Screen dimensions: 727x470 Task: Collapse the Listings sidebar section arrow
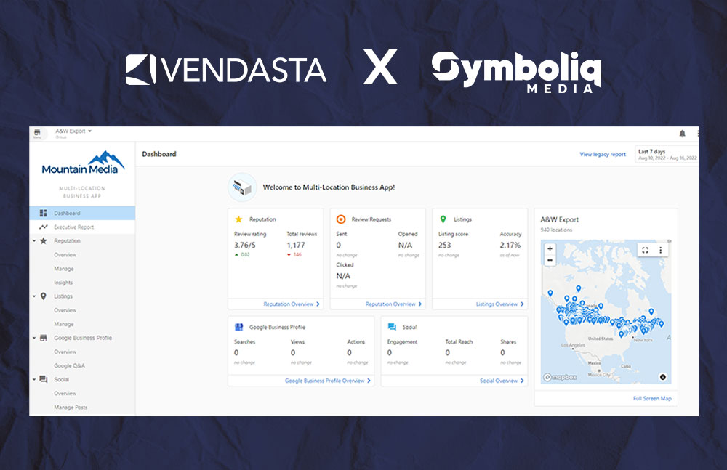34,296
